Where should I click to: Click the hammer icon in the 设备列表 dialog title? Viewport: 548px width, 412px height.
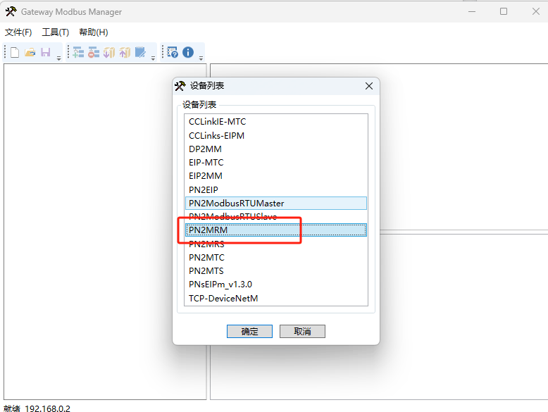[180, 86]
